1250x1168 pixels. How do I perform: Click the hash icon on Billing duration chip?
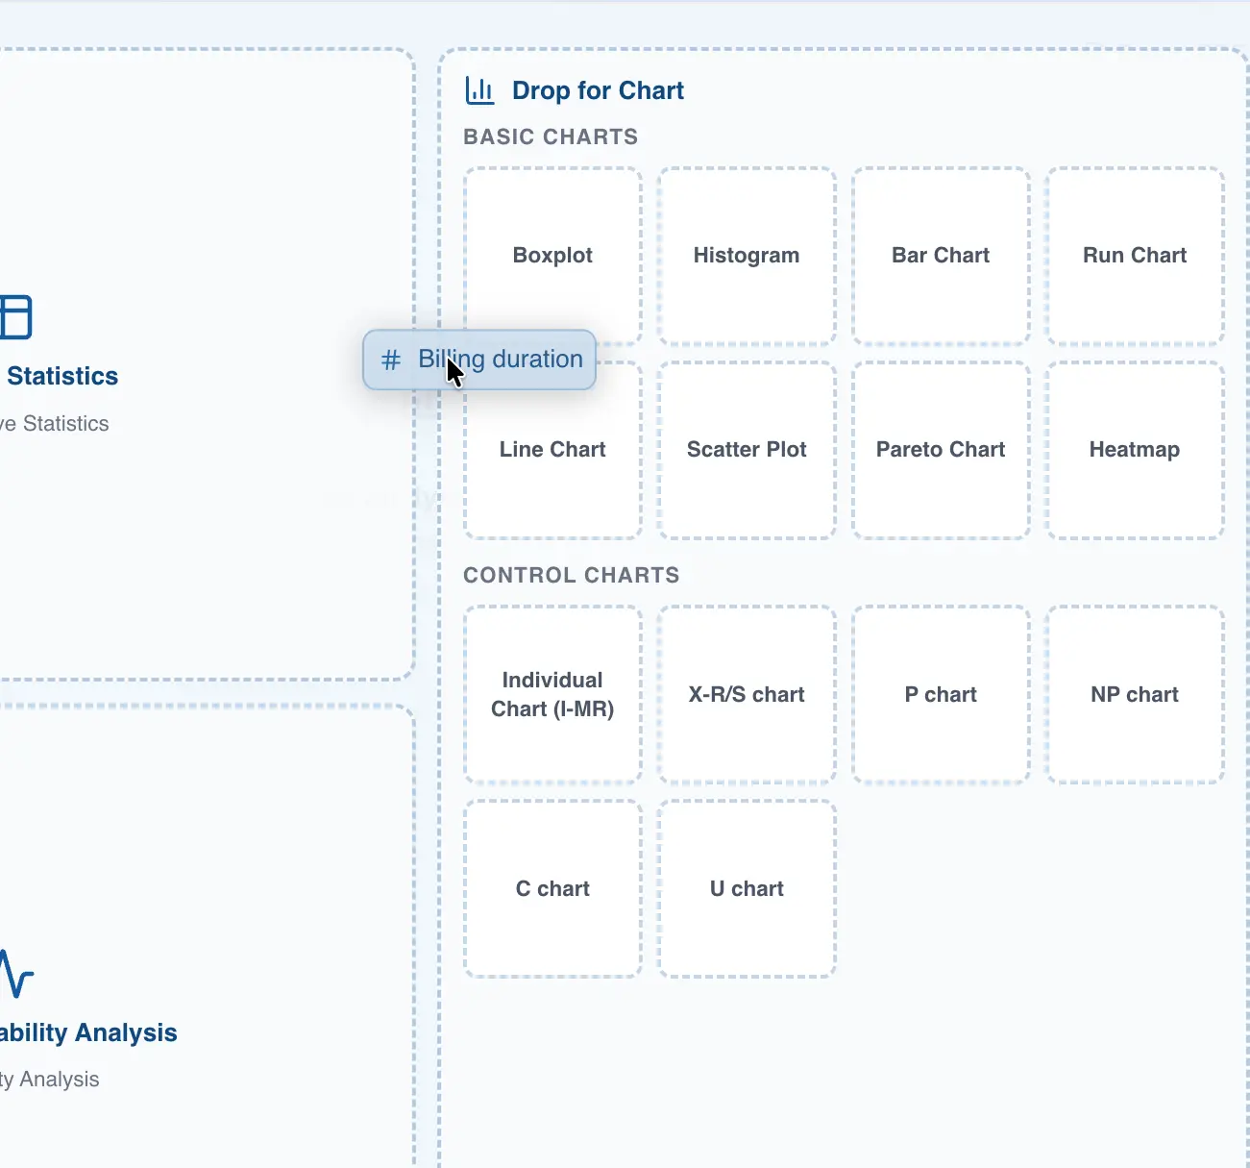point(390,360)
